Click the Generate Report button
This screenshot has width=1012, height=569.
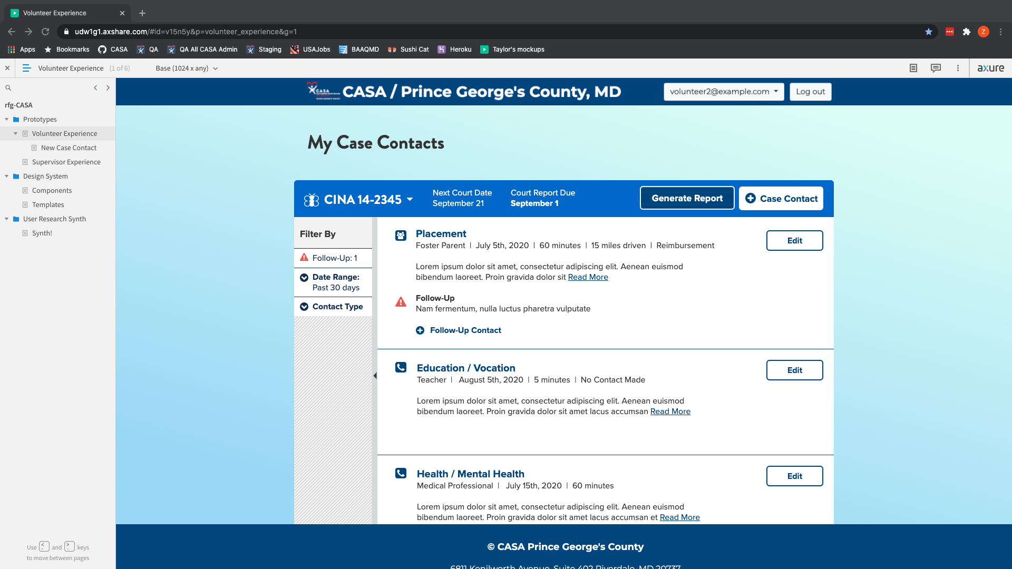click(687, 198)
